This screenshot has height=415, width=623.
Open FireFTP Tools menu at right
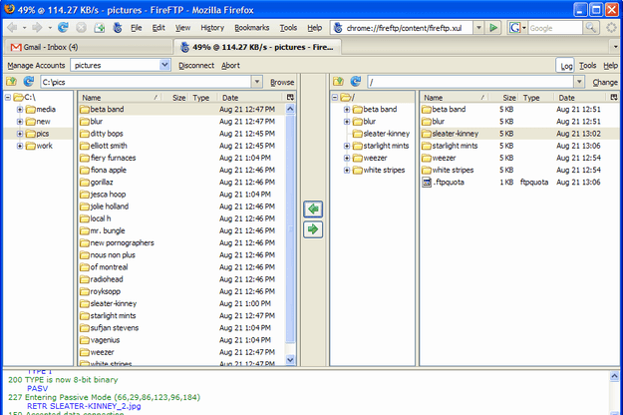click(588, 65)
